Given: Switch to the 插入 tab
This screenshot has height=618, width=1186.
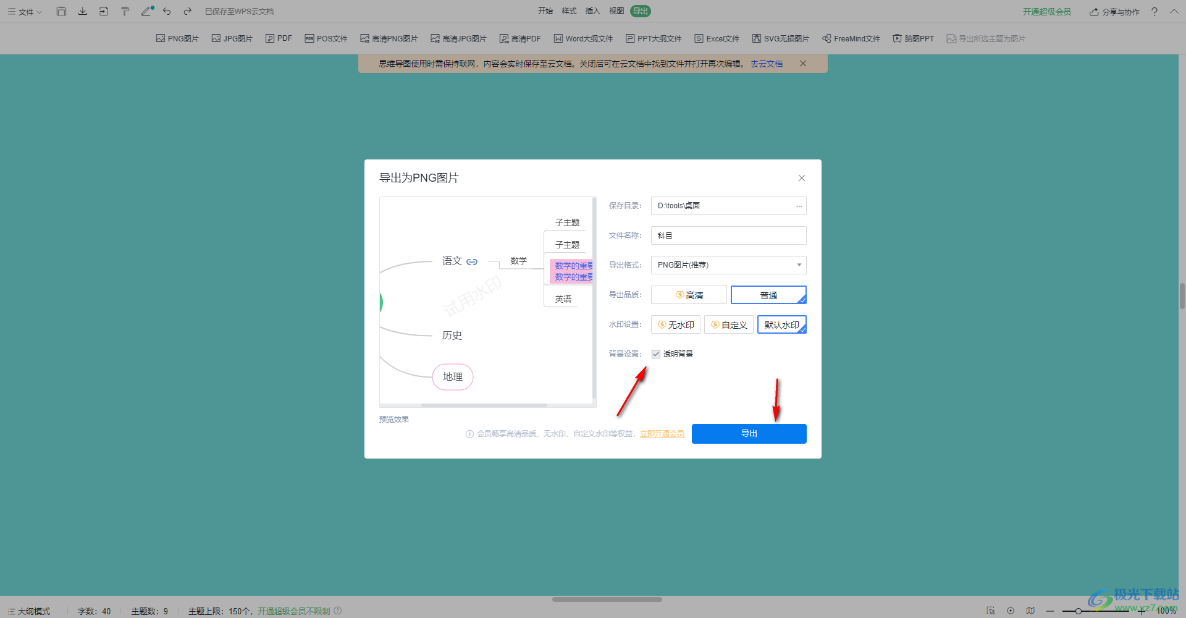Looking at the screenshot, I should (x=592, y=11).
